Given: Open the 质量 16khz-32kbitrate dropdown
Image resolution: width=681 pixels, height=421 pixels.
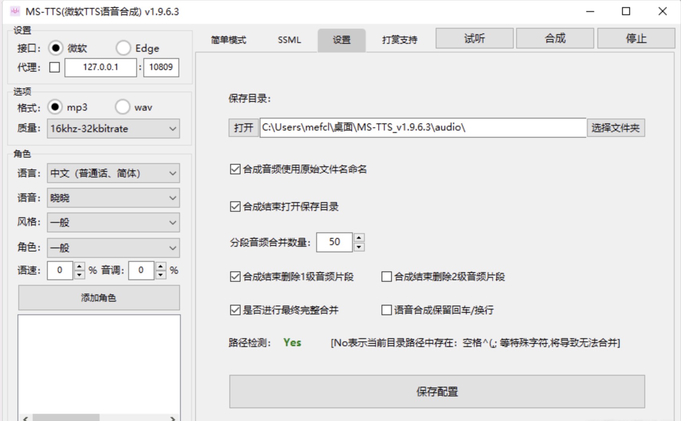Looking at the screenshot, I should (113, 129).
